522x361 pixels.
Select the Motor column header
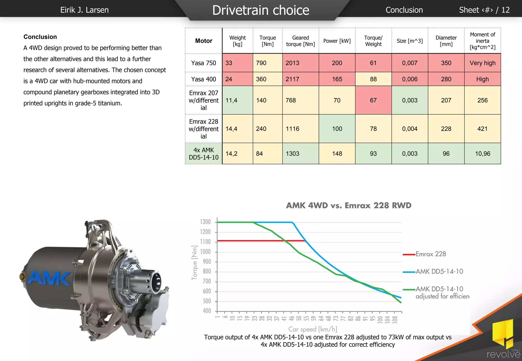click(204, 41)
